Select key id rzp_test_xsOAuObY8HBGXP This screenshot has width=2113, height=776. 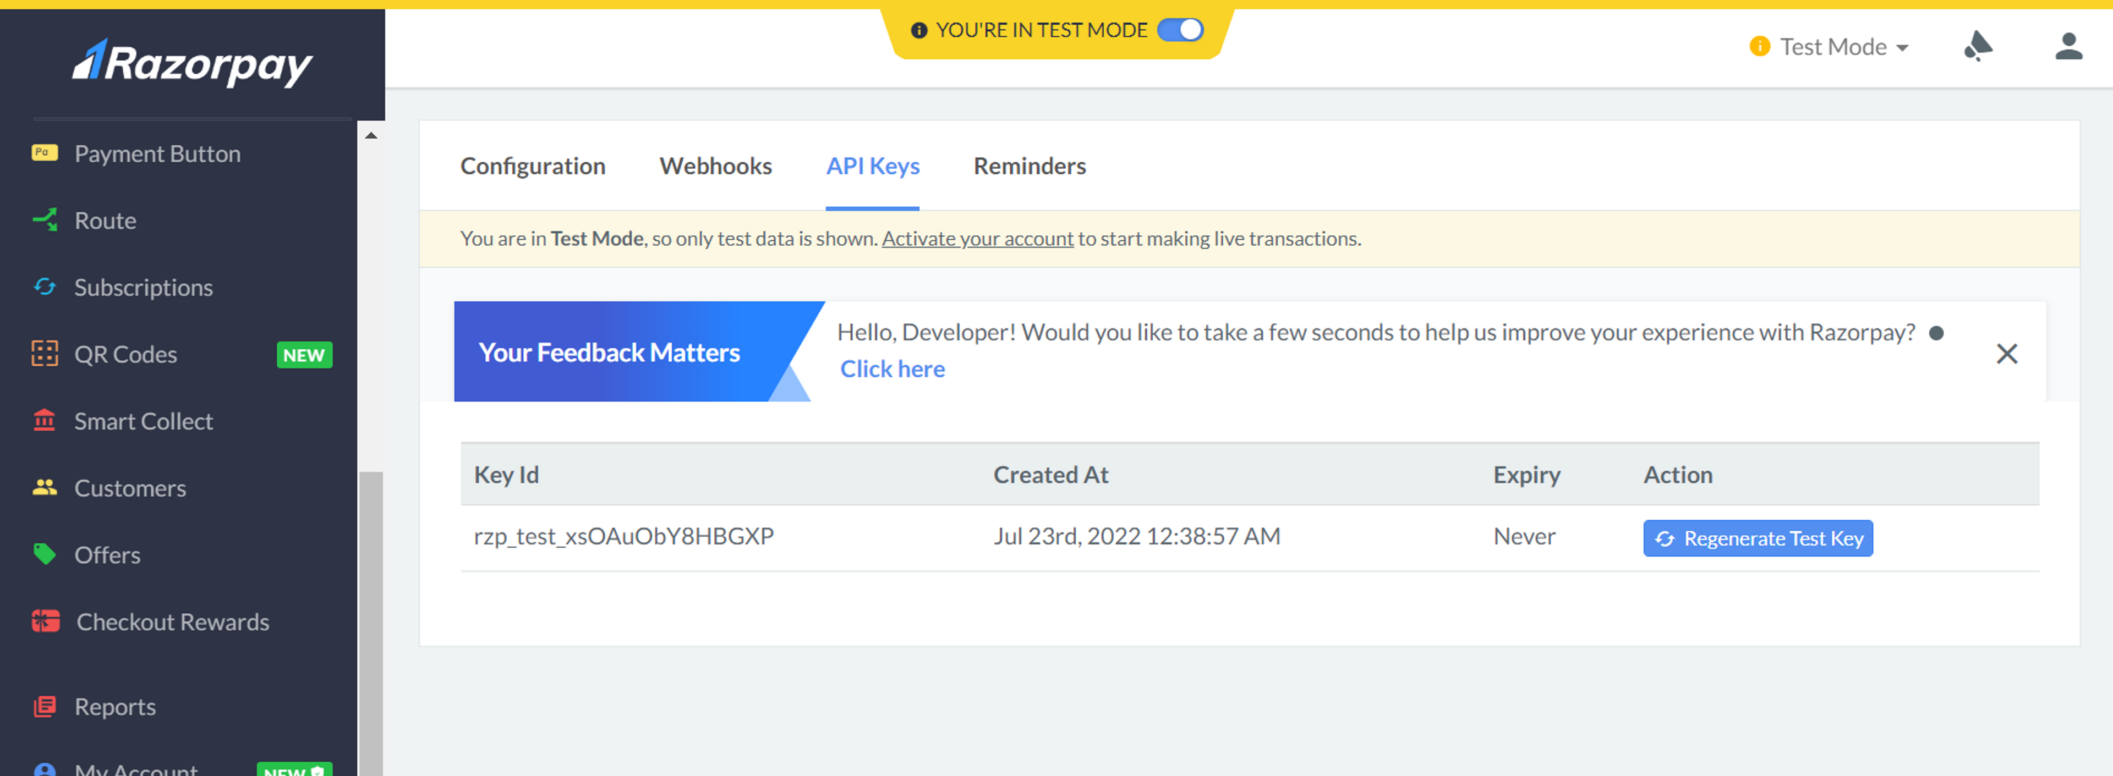623,536
